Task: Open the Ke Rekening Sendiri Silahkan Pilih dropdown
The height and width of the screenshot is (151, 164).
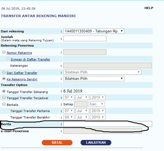Action: coord(94,79)
